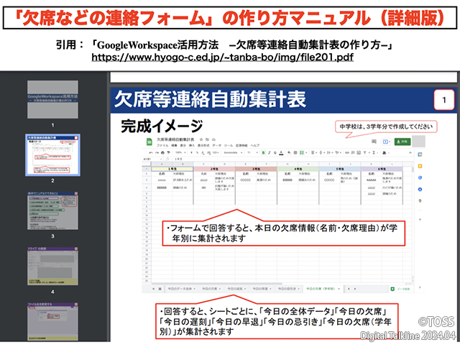Click the Google Sheets logo icon
460x345 pixels.
click(149, 141)
